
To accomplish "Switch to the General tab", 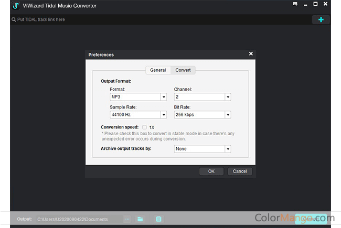I will 158,70.
